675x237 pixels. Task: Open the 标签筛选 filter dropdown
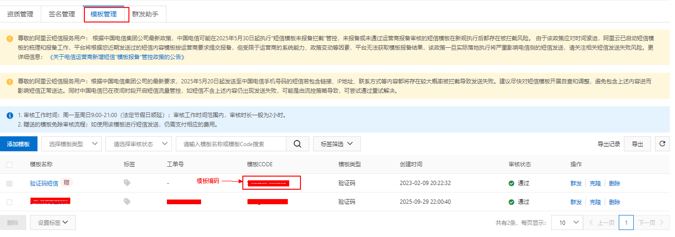(337, 144)
